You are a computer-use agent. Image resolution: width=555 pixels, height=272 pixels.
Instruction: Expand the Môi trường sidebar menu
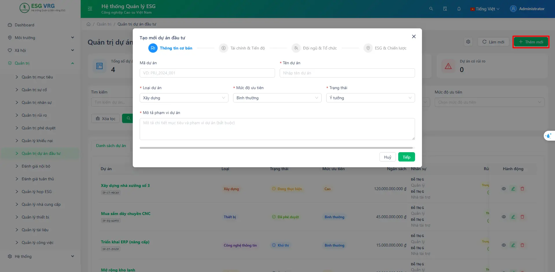[41, 38]
